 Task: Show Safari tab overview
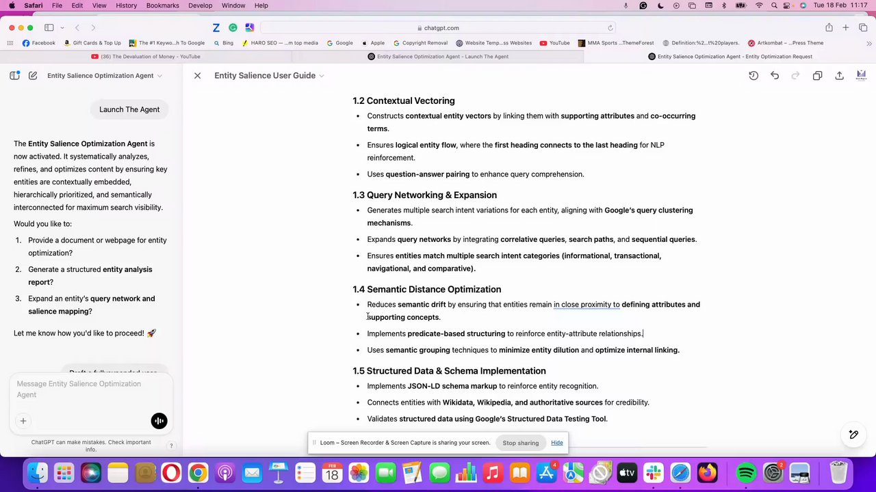[x=863, y=28]
